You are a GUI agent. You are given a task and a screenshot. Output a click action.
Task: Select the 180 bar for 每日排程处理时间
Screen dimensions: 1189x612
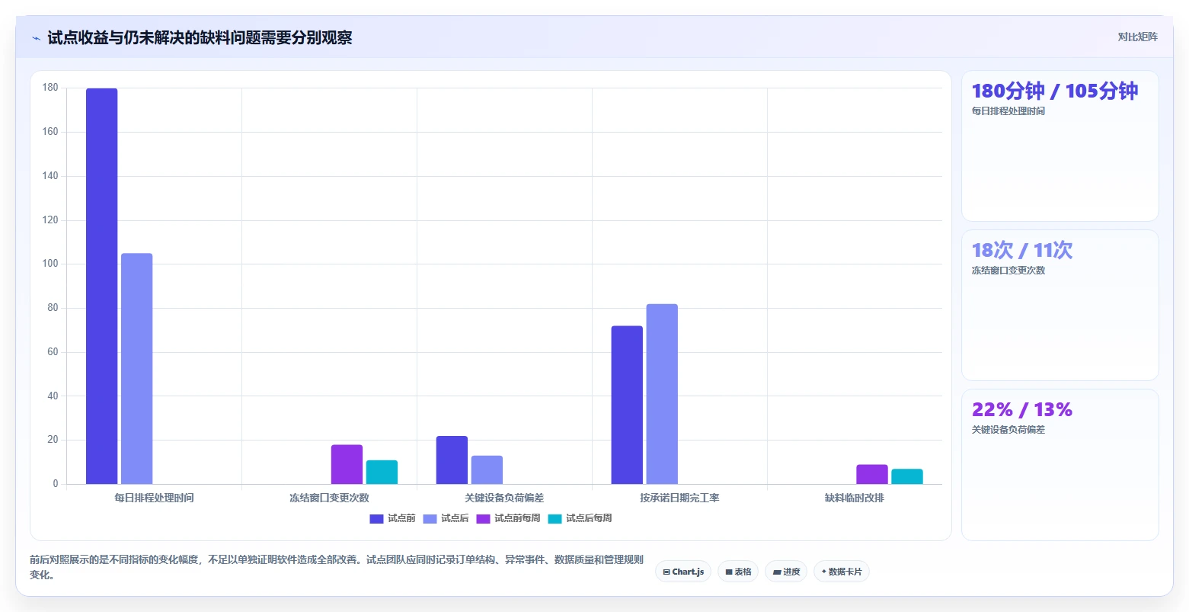click(x=101, y=286)
